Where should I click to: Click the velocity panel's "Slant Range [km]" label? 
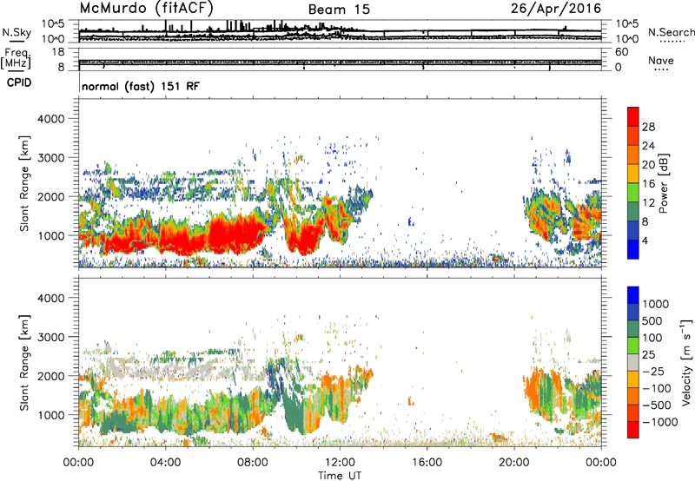click(24, 363)
